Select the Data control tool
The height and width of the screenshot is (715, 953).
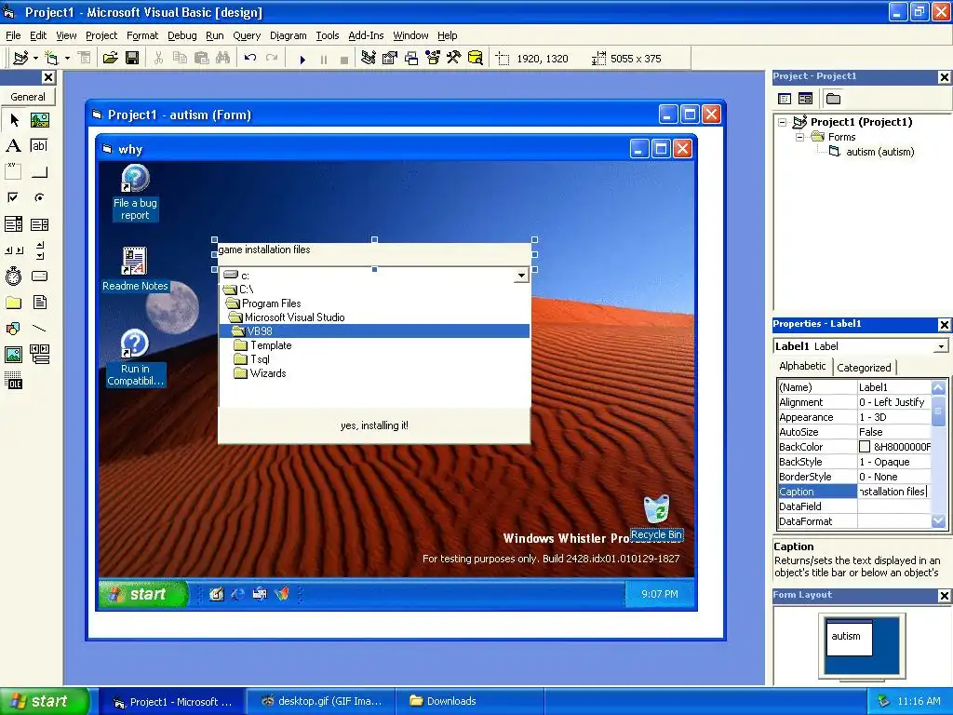click(x=39, y=354)
